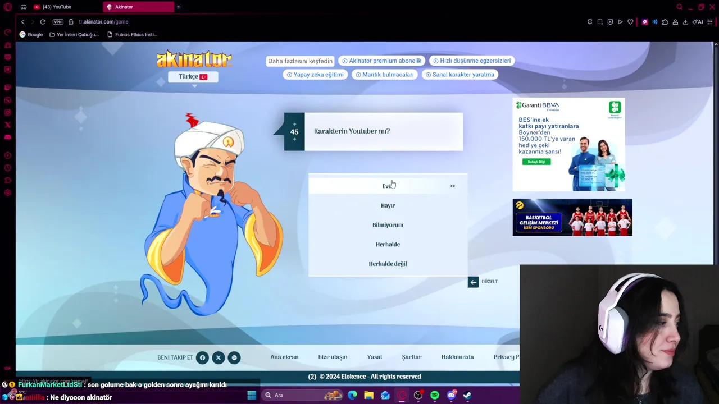Click the pin icon in browser toolbar
The height and width of the screenshot is (404, 719).
tap(590, 22)
